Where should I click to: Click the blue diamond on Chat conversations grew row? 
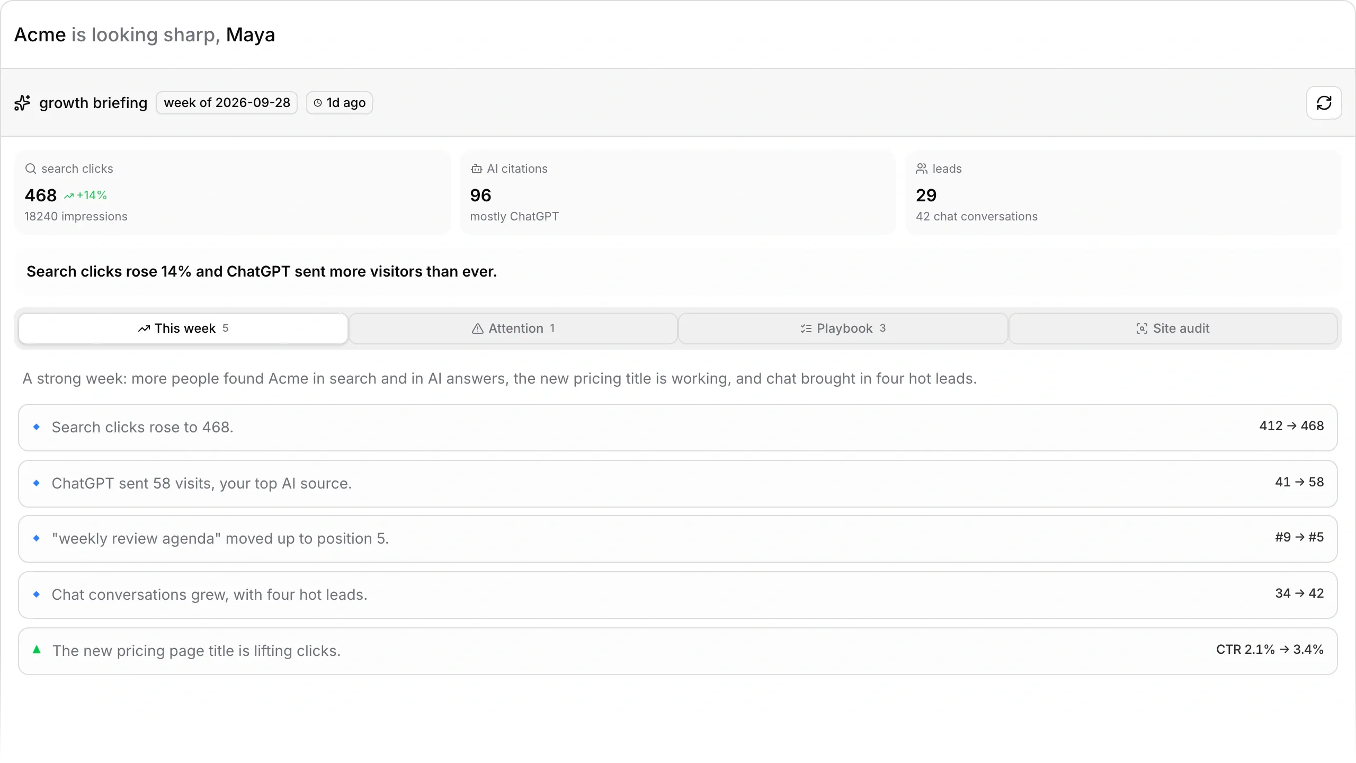click(x=37, y=595)
